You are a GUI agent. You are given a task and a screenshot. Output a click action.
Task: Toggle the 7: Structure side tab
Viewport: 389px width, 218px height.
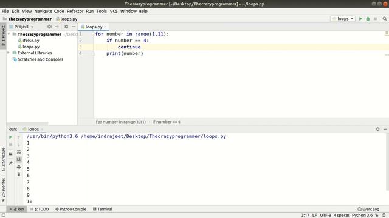pos(3,159)
